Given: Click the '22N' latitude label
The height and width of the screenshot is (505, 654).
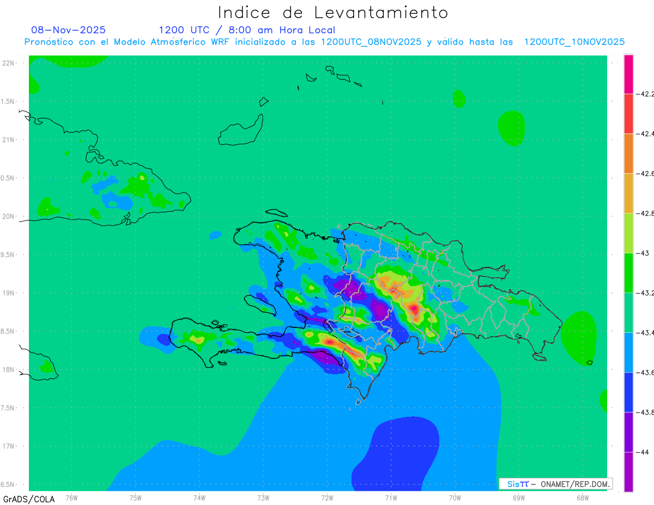Looking at the screenshot, I should (9, 63).
